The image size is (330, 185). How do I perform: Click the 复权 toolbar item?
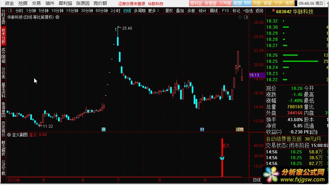[169, 11]
